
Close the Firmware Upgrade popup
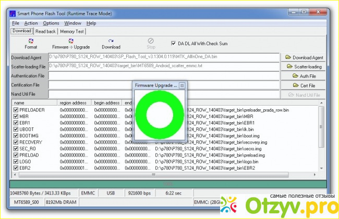182,85
